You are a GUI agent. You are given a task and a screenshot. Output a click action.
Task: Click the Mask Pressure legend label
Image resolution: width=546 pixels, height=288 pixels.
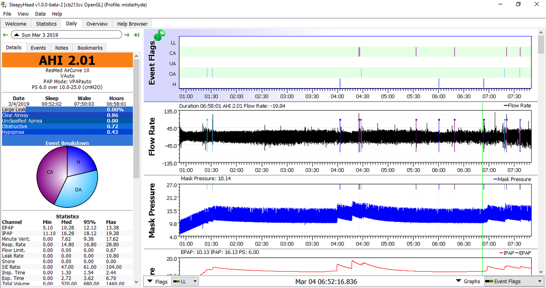tap(512, 179)
